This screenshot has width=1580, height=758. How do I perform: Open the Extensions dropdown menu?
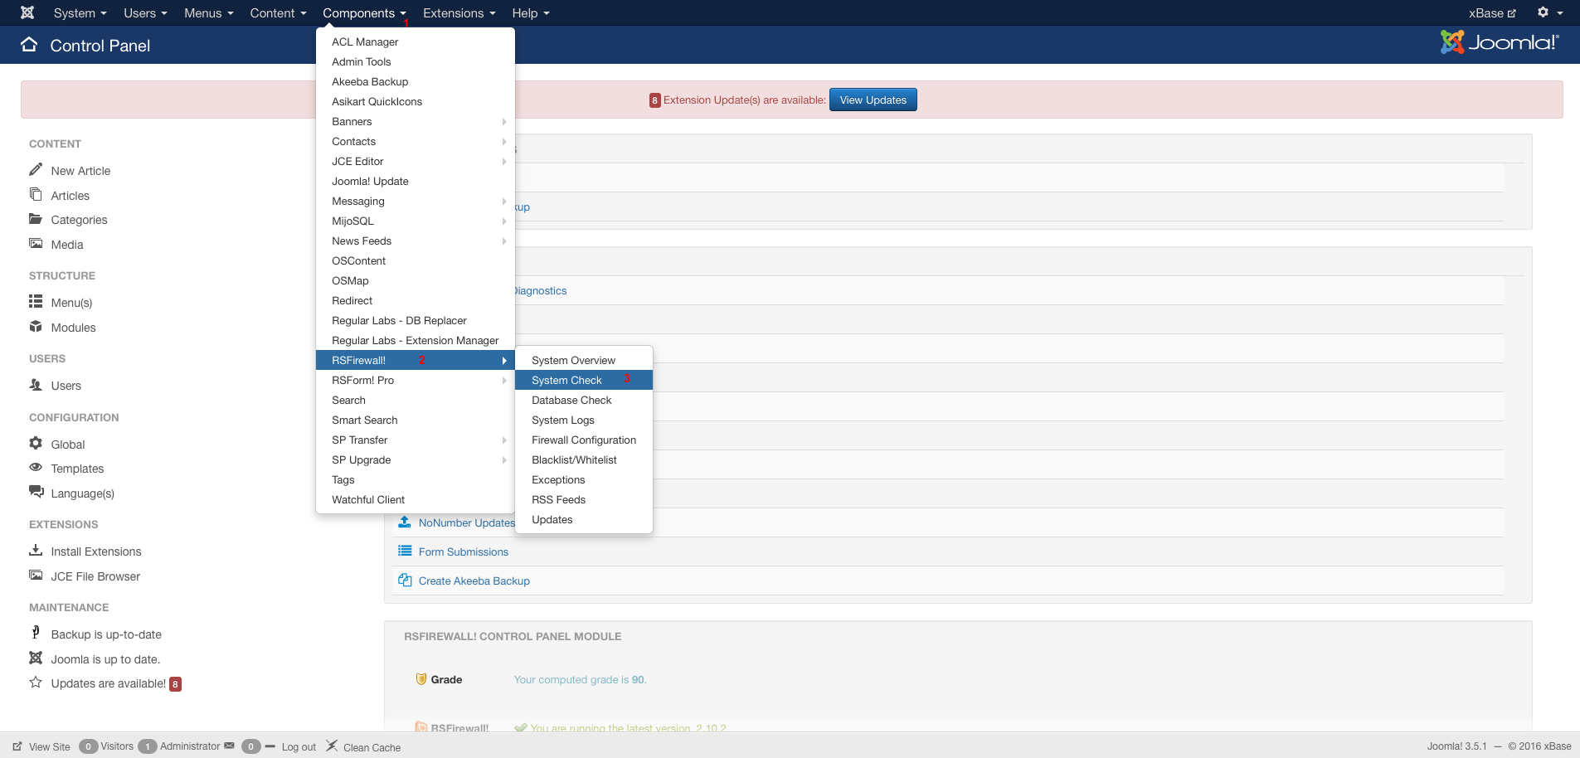point(459,12)
